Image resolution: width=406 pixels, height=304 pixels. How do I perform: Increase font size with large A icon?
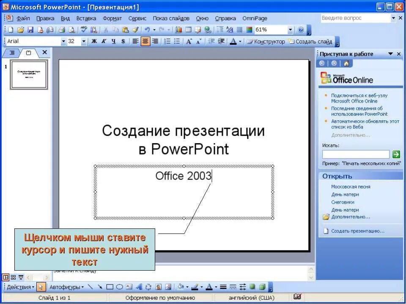tap(189, 41)
